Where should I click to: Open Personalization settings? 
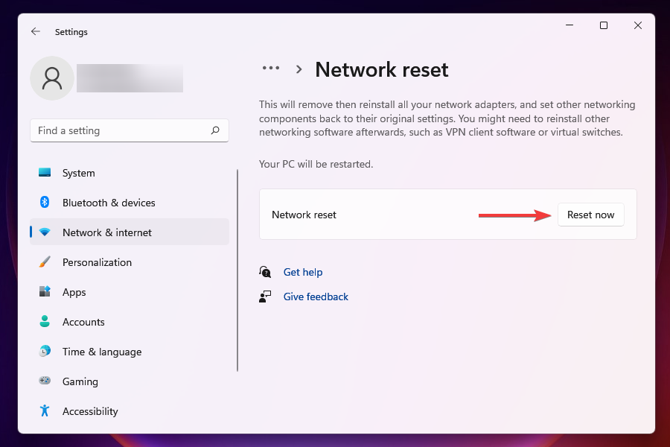(130, 262)
